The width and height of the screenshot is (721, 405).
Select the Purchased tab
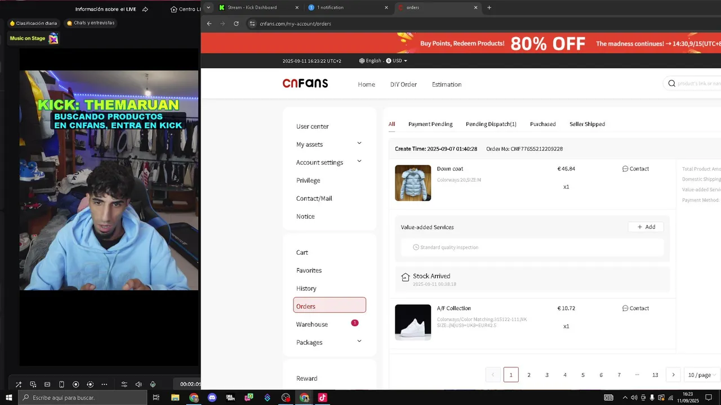click(x=543, y=124)
